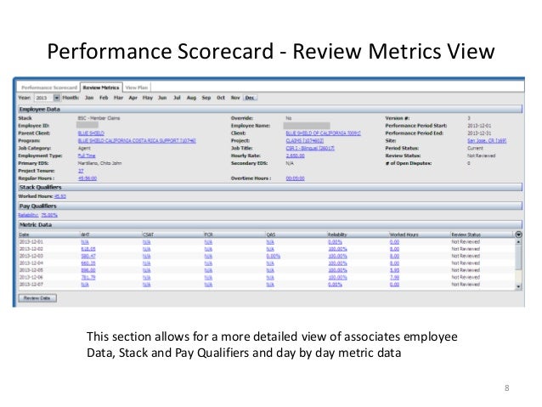
Task: Select the Dec month
Action: (x=250, y=98)
